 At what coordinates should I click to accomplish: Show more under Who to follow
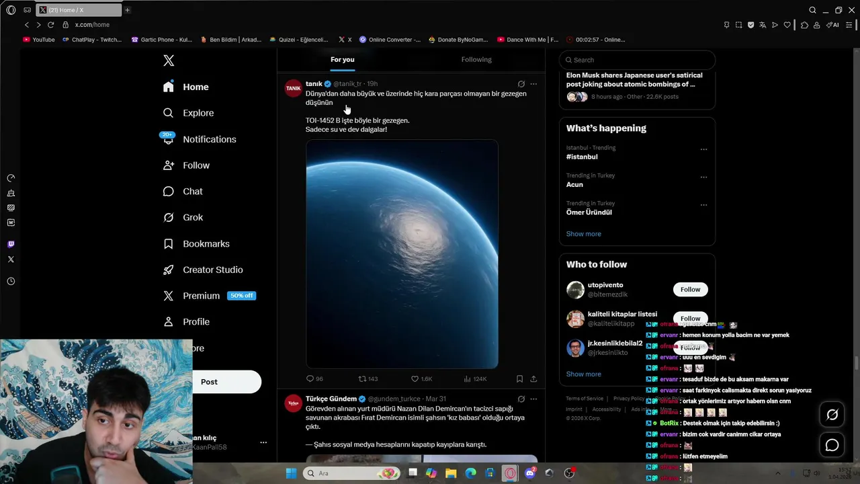click(584, 374)
